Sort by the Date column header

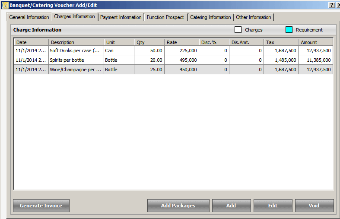click(x=32, y=42)
